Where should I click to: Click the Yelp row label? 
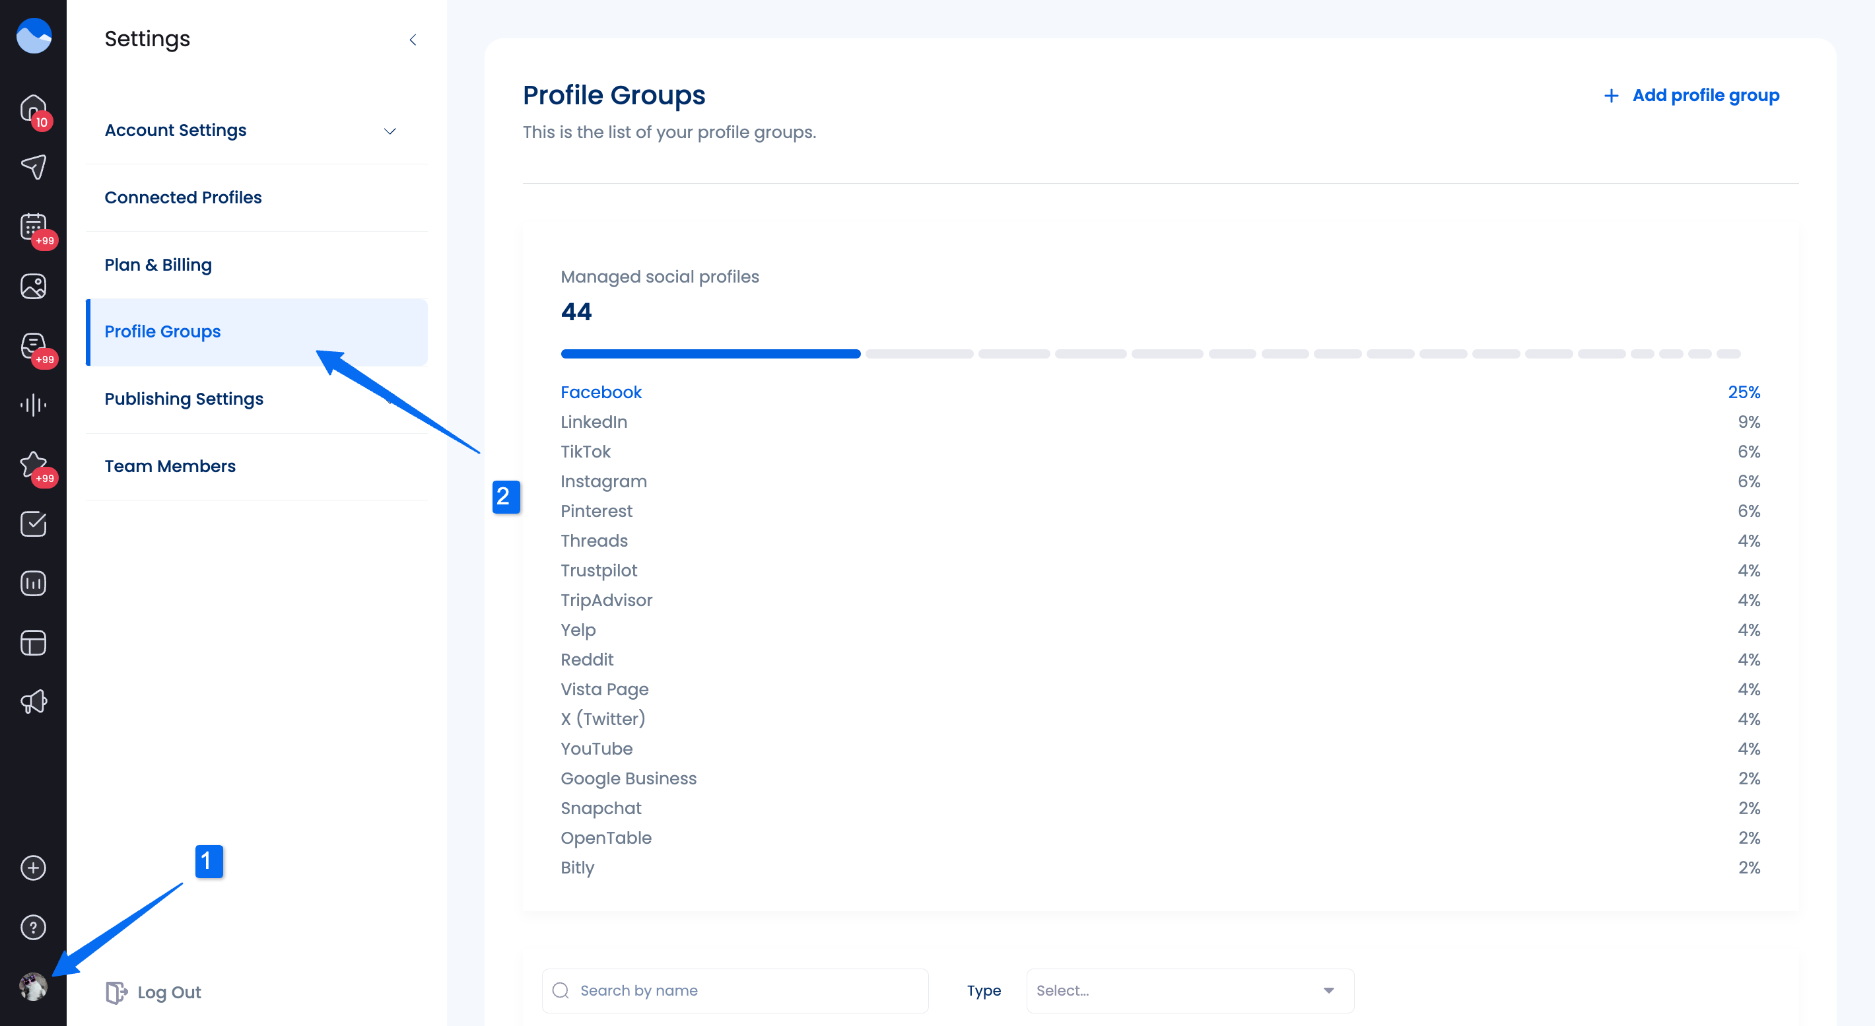pos(578,630)
